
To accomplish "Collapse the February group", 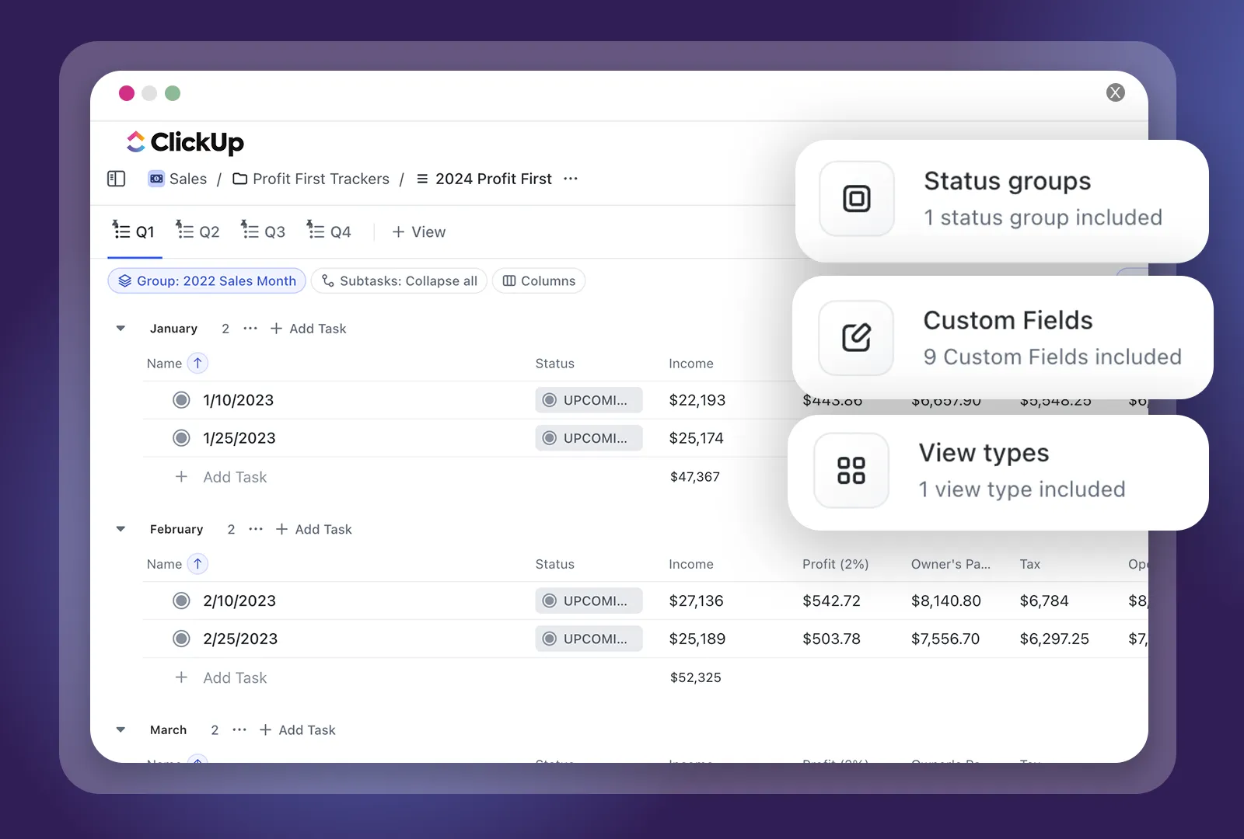I will [x=121, y=529].
